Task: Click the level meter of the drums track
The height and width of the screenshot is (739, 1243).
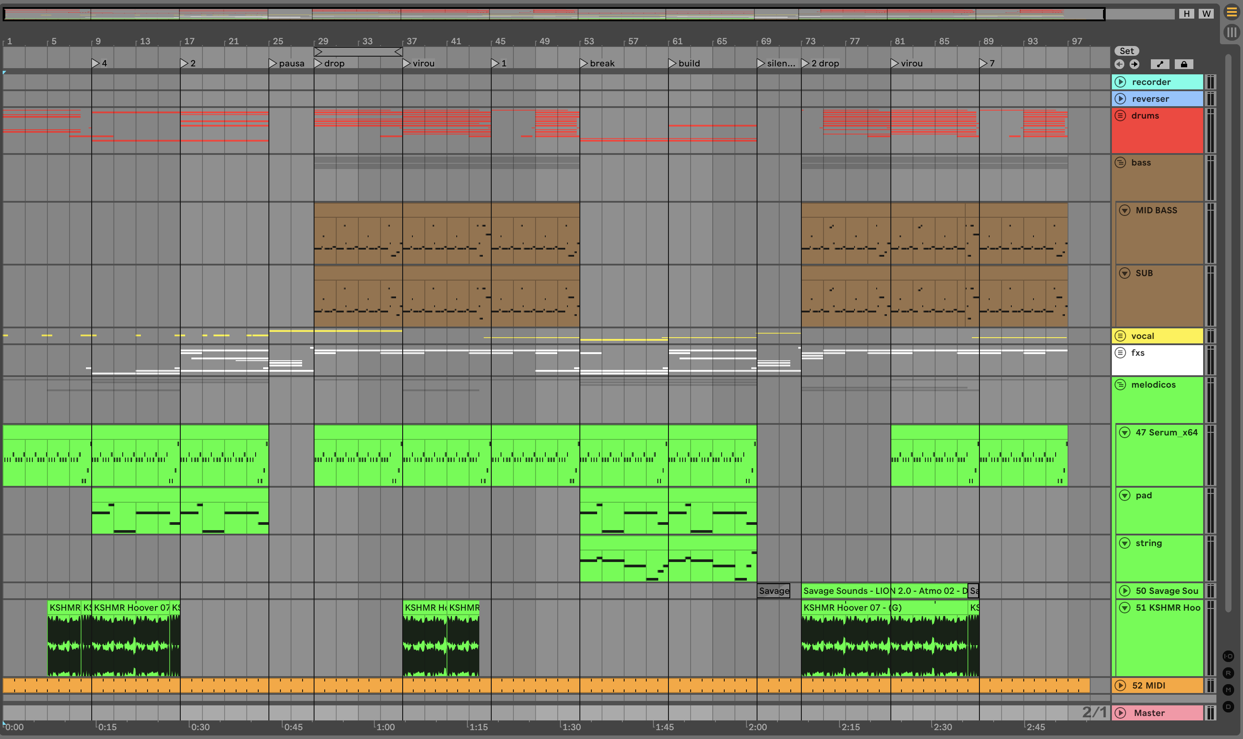Action: pyautogui.click(x=1211, y=131)
